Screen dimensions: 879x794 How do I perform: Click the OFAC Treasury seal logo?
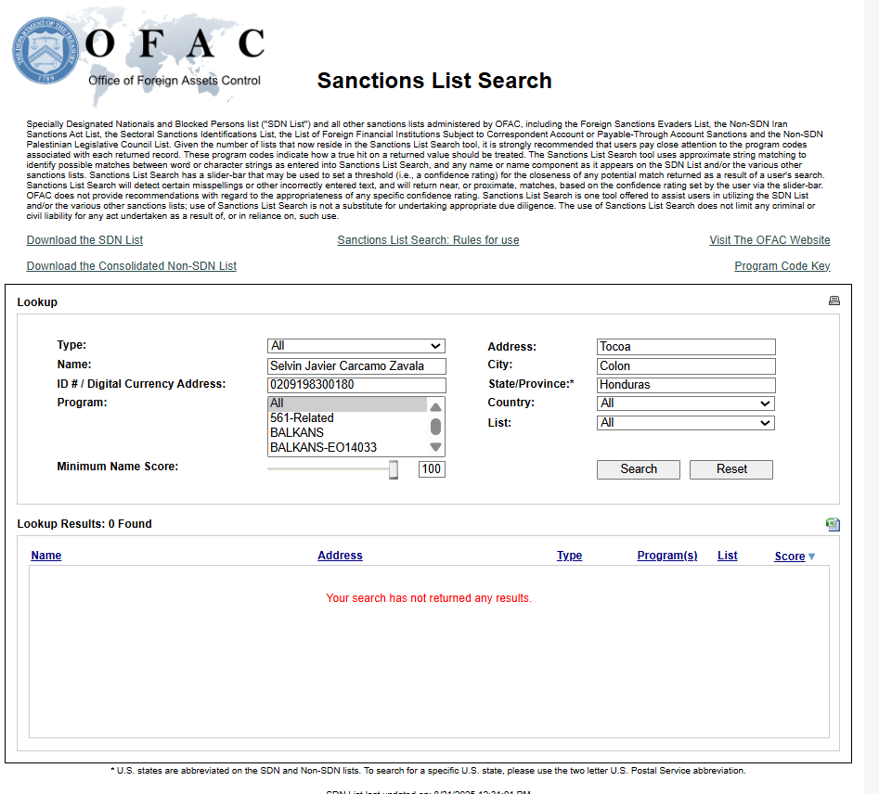coord(46,53)
